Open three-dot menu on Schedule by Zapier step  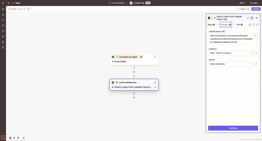[155, 57]
